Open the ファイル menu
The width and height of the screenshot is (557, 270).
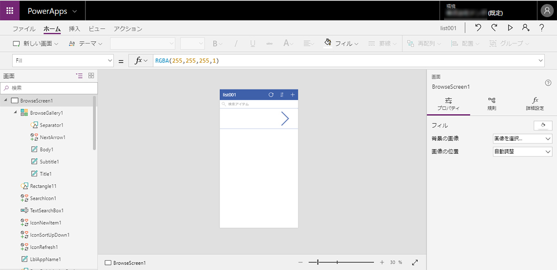[x=24, y=29]
